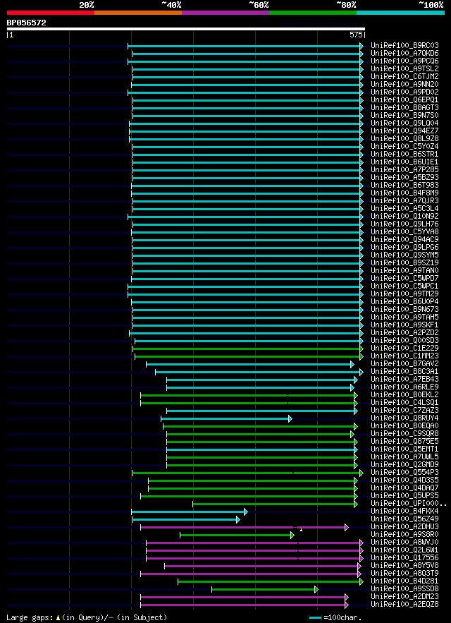The width and height of the screenshot is (451, 623).
Task: Click the short green bar for UniRef100_A9SSD8
Action: [x=265, y=589]
